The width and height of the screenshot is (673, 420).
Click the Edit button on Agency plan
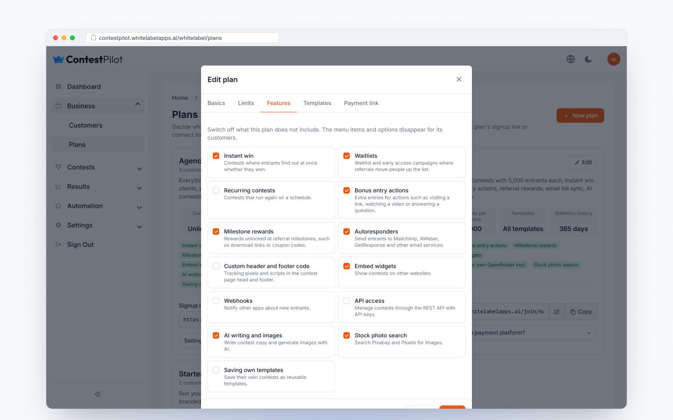tap(583, 162)
